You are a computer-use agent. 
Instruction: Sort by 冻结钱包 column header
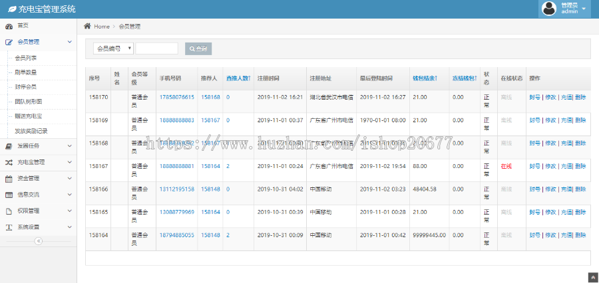point(465,78)
